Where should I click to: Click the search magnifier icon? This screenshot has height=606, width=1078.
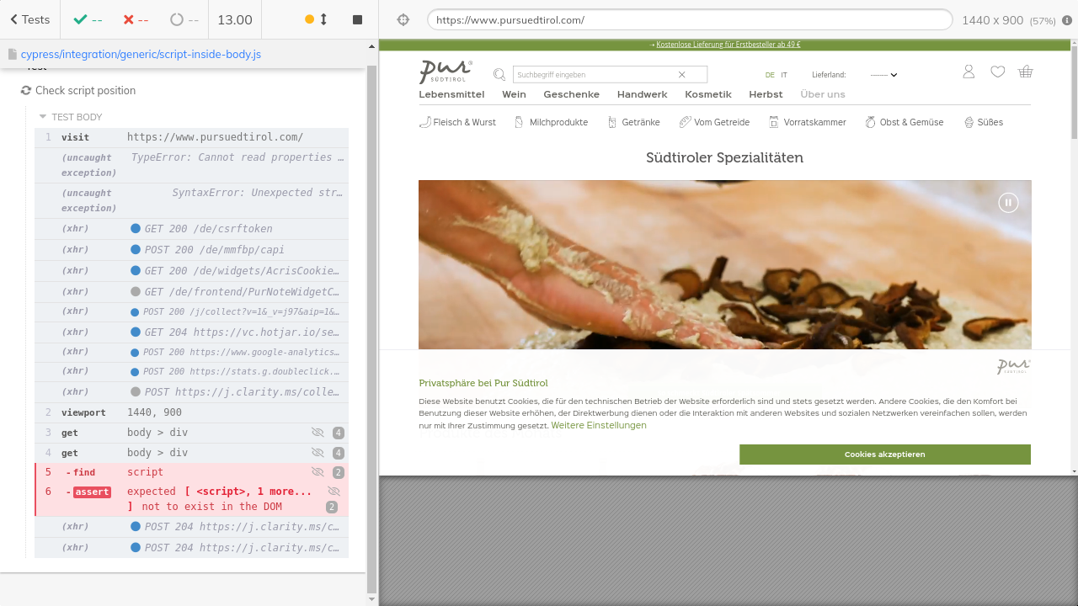pos(499,75)
